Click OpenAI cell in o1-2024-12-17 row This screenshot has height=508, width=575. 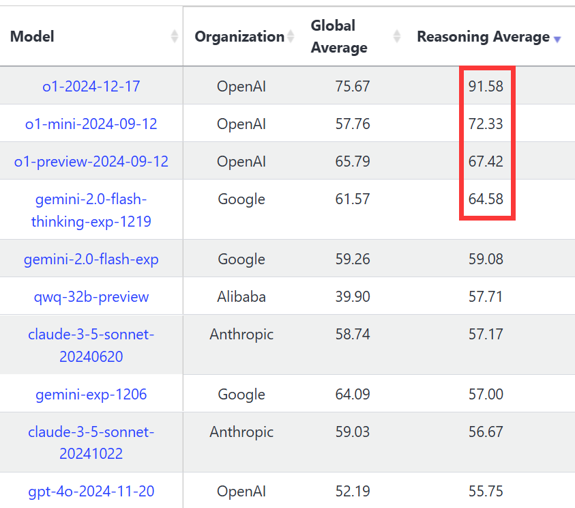[241, 86]
